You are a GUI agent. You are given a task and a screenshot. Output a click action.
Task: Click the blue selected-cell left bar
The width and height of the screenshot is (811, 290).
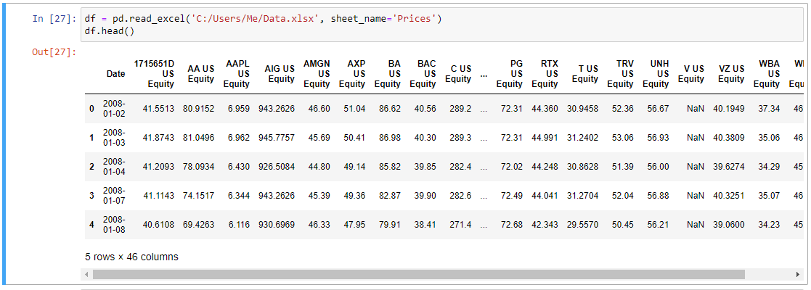[5, 144]
